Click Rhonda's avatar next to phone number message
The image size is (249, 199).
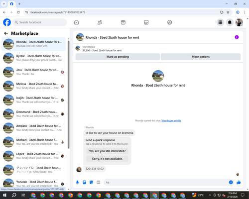pyautogui.click(x=79, y=169)
